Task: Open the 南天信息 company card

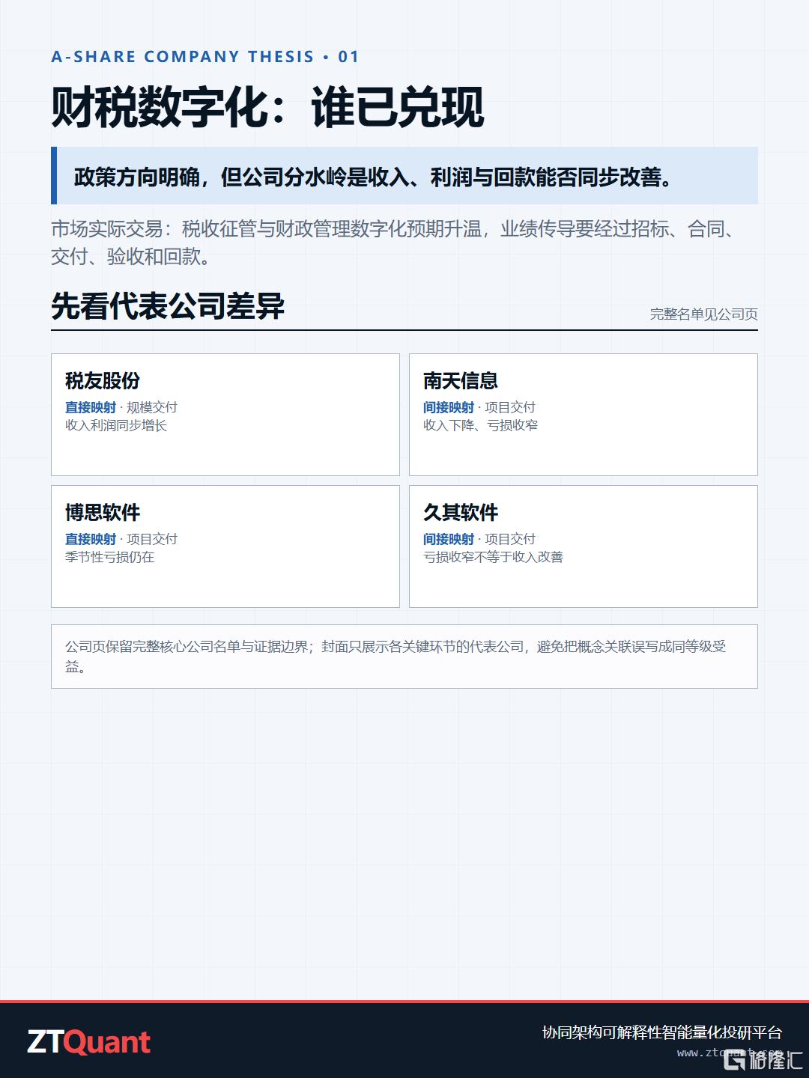Action: [x=584, y=415]
